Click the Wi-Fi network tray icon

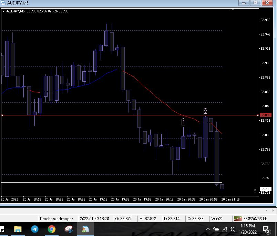tap(225, 229)
